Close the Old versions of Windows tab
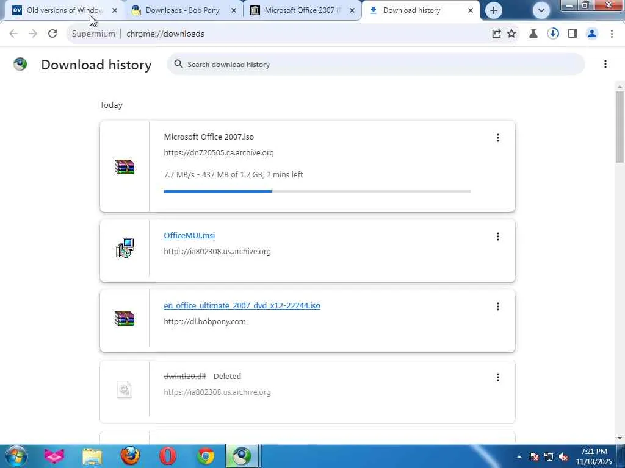The width and height of the screenshot is (625, 468). click(115, 10)
